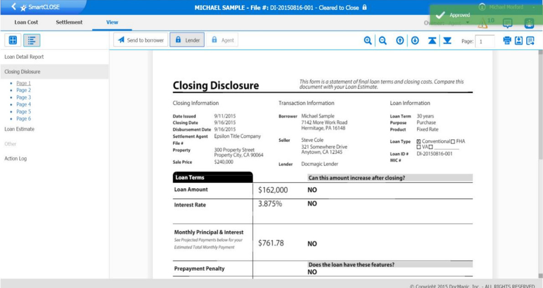The width and height of the screenshot is (543, 288).
Task: Click the Page number input field
Action: [485, 41]
